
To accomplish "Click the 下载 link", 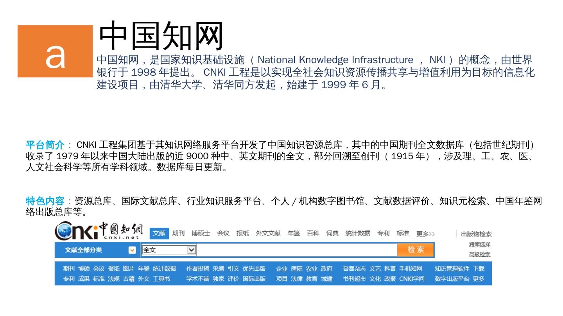I will tap(479, 268).
